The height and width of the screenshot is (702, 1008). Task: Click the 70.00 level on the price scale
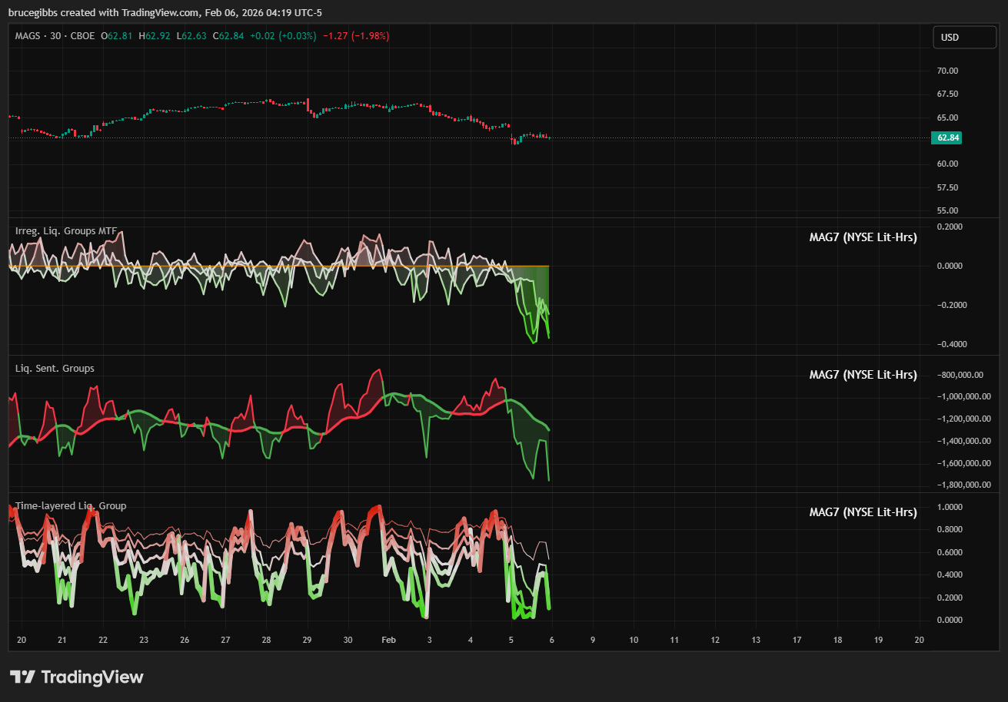coord(946,71)
